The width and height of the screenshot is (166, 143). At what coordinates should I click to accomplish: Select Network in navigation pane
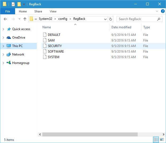pos(18,54)
